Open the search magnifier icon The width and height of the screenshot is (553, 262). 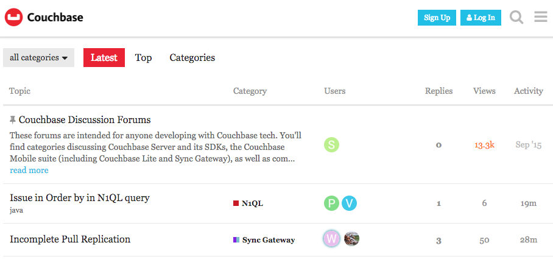(516, 18)
